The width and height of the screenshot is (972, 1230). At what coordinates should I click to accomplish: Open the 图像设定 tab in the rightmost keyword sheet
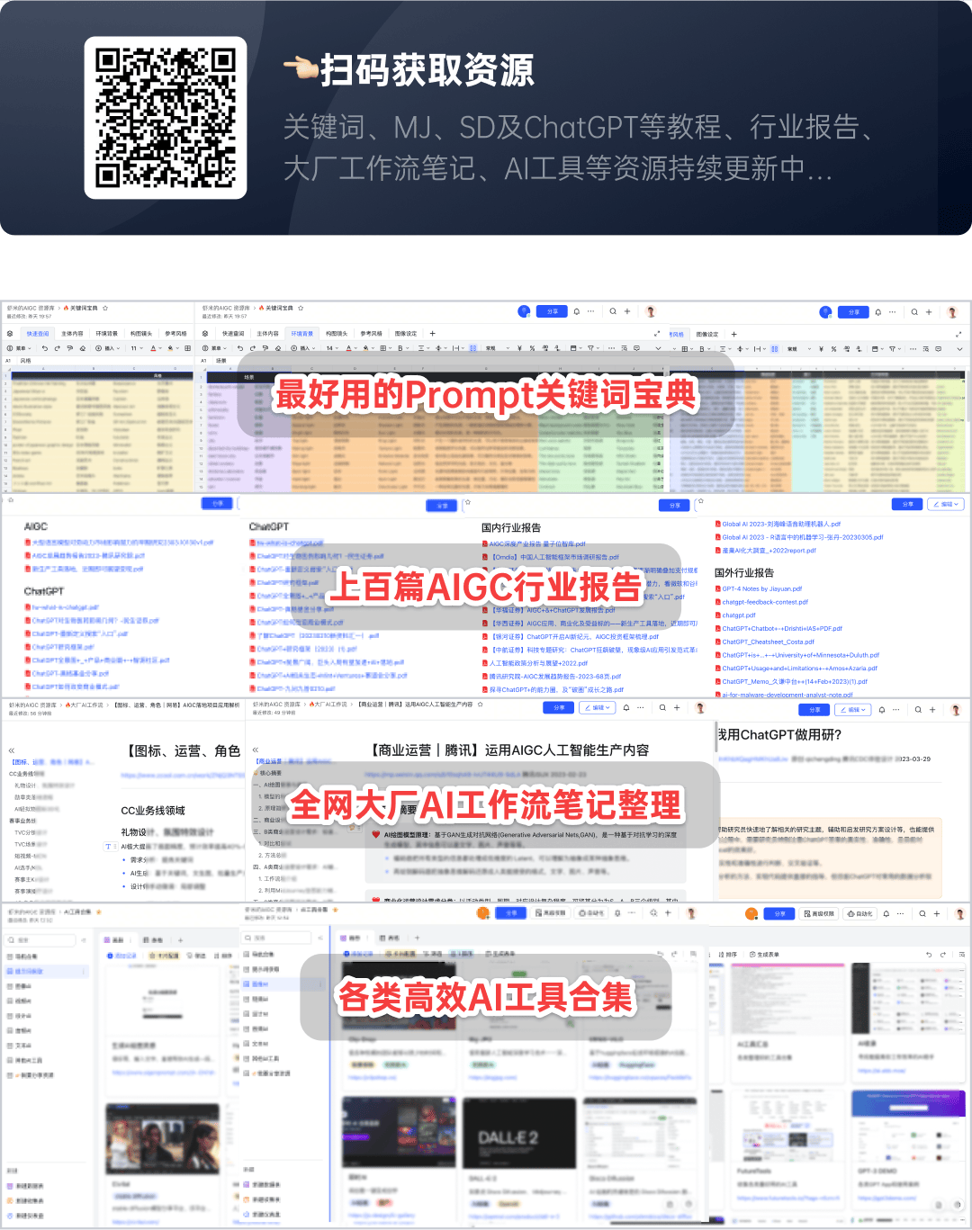707,334
